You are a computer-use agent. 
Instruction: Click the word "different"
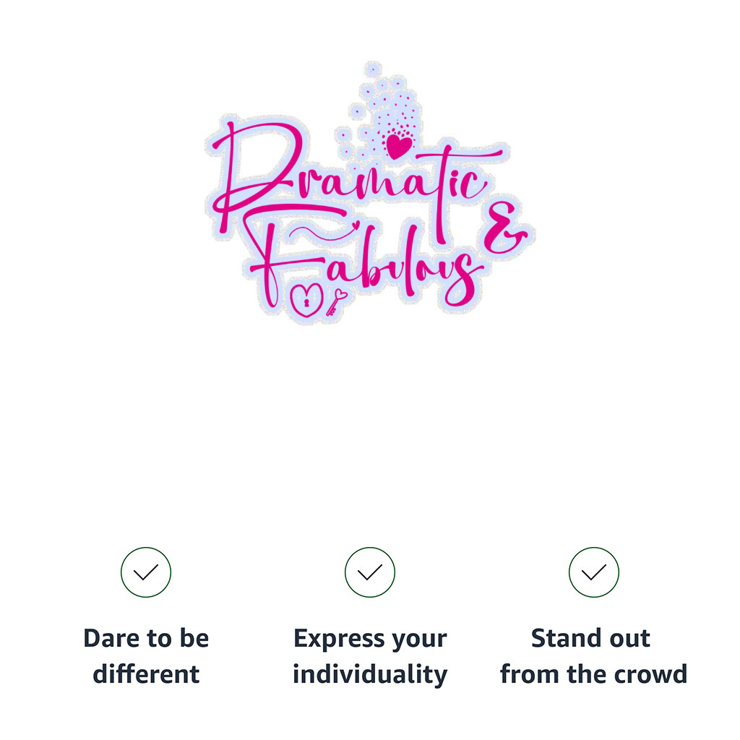[x=146, y=674]
